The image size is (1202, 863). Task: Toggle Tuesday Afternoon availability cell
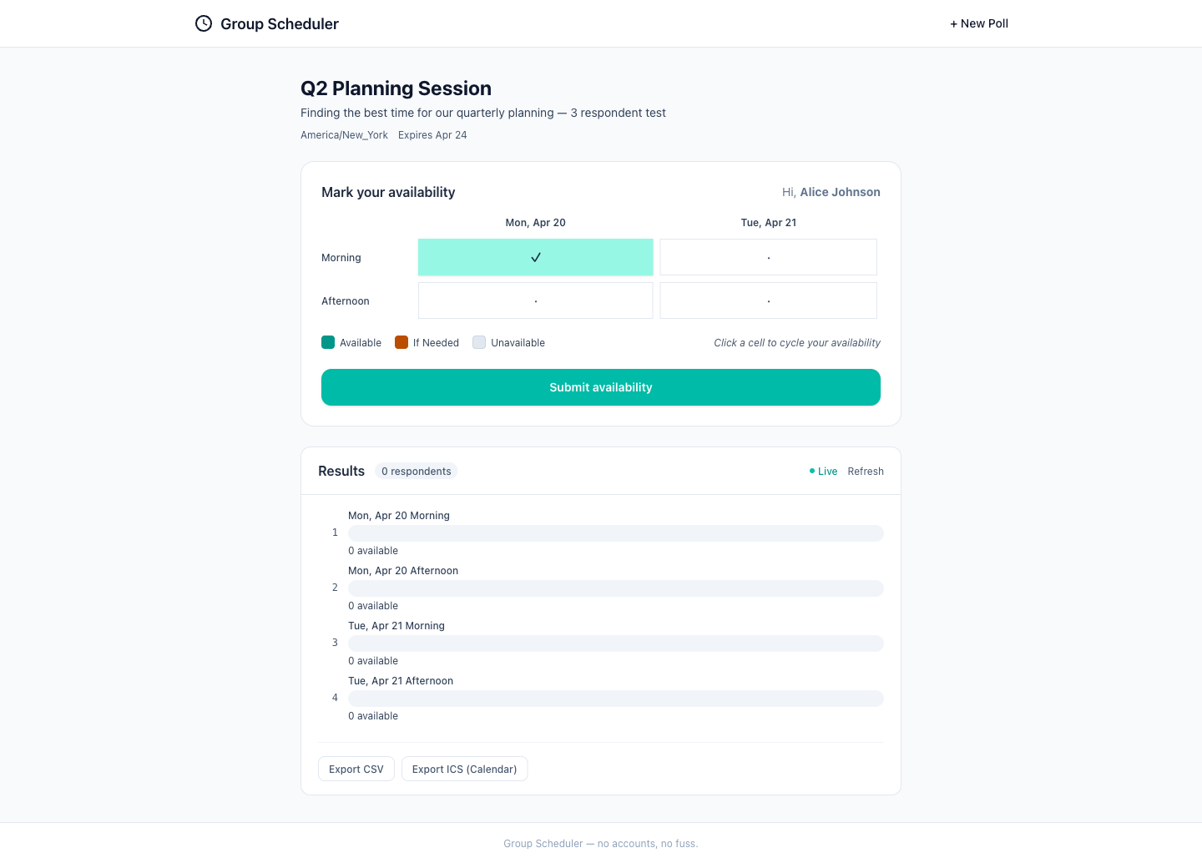click(x=768, y=300)
